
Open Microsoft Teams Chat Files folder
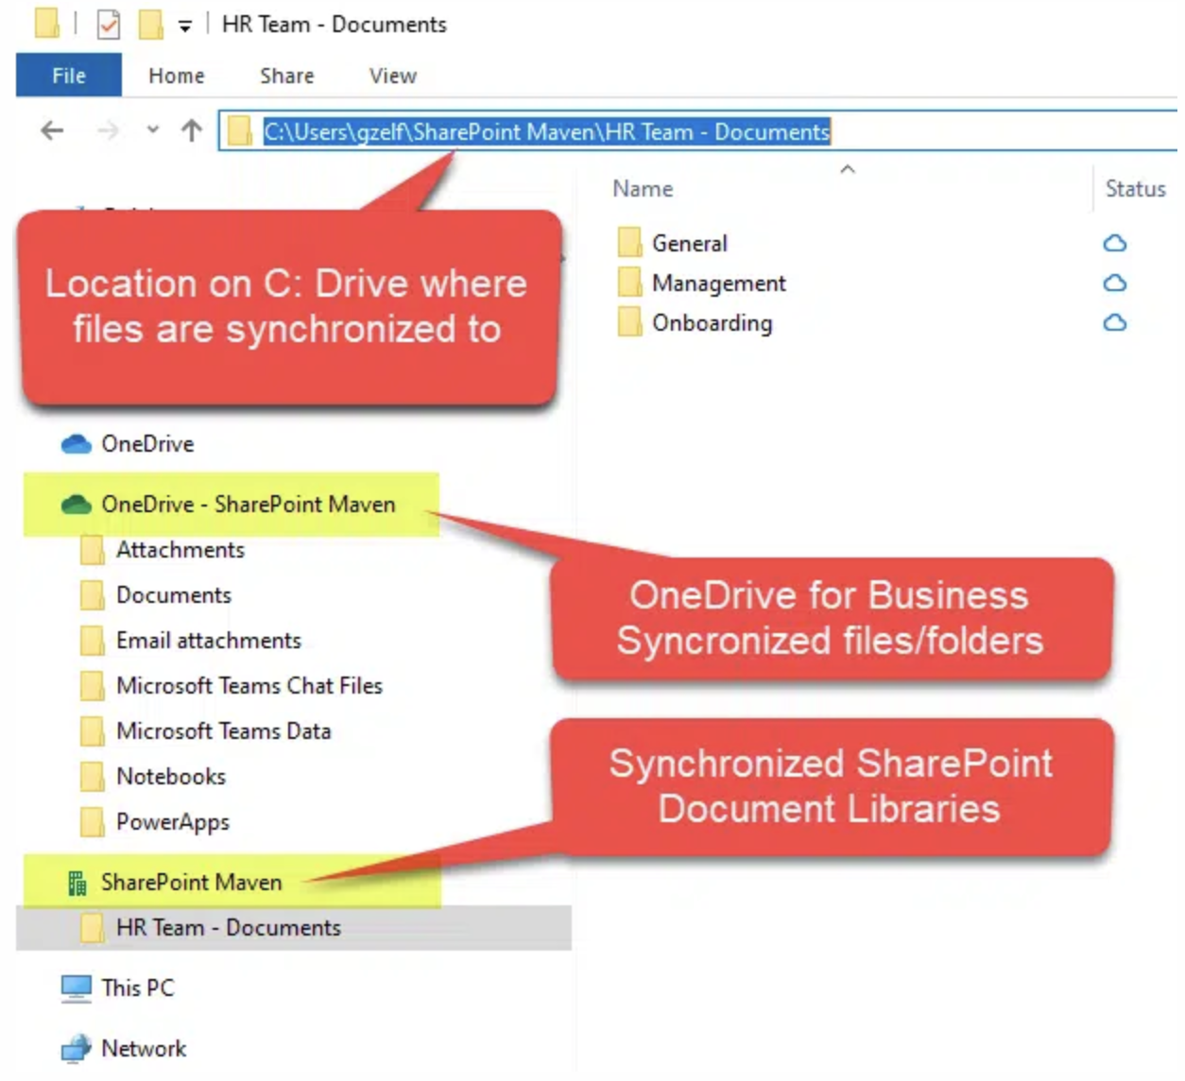(249, 686)
